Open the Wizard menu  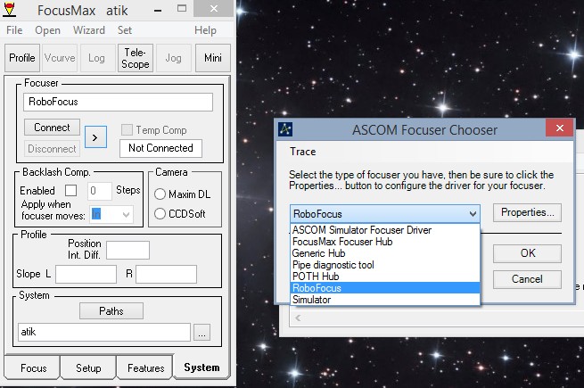tap(89, 30)
